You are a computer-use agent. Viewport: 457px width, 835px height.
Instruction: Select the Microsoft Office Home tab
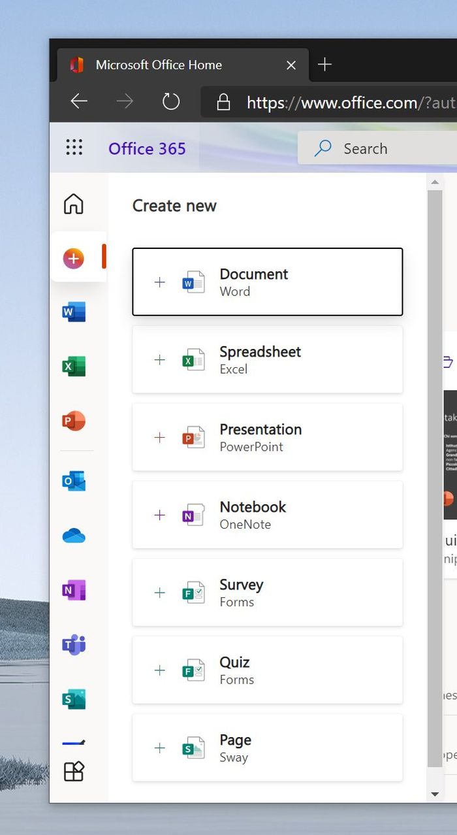(159, 65)
